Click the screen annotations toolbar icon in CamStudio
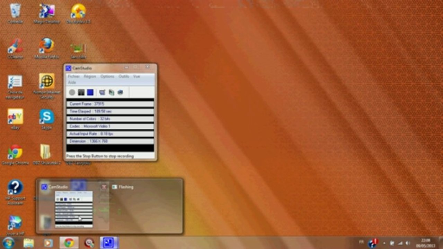 click(x=102, y=92)
